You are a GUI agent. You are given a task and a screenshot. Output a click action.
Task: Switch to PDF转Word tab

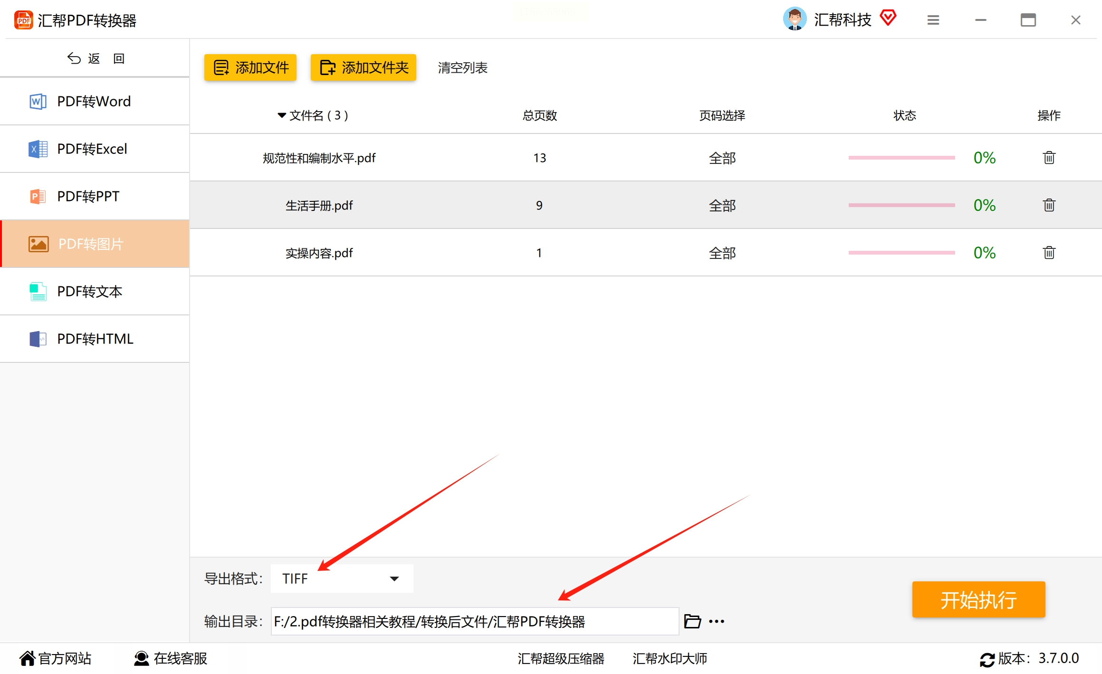pyautogui.click(x=95, y=101)
